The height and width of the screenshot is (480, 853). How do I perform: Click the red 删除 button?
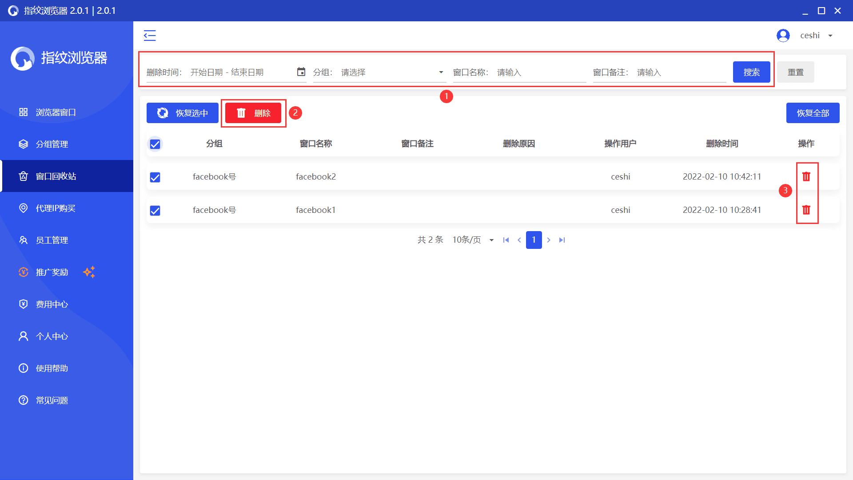coord(253,113)
